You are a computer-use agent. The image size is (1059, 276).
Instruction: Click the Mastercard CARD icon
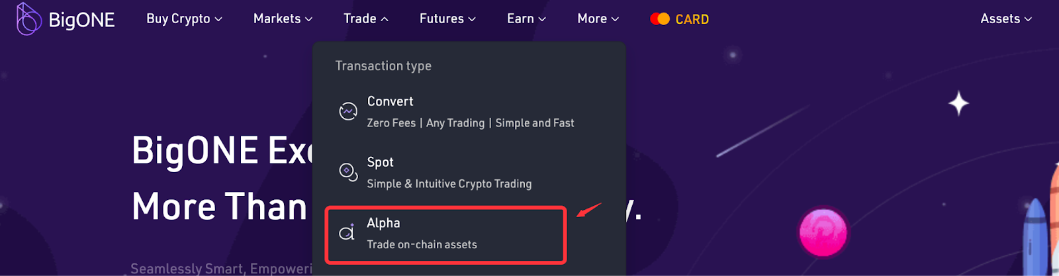click(660, 19)
